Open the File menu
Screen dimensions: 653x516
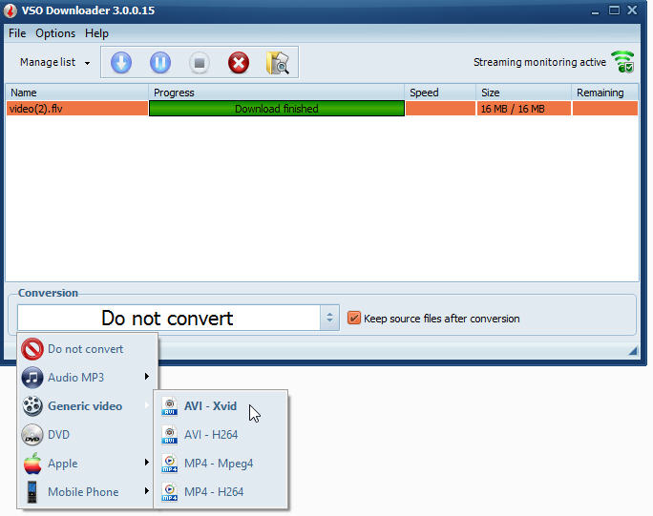pyautogui.click(x=17, y=33)
